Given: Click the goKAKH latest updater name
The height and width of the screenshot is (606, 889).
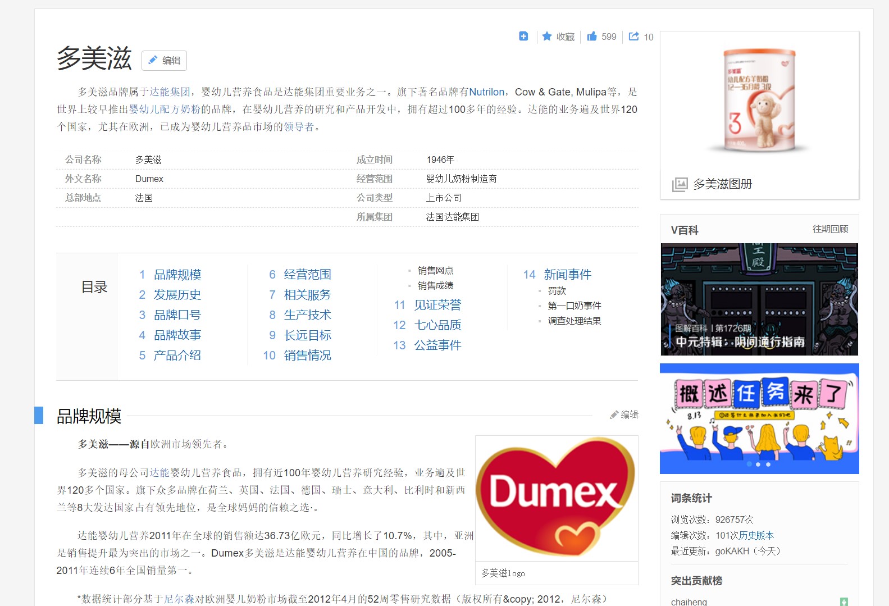Looking at the screenshot, I should click(732, 552).
